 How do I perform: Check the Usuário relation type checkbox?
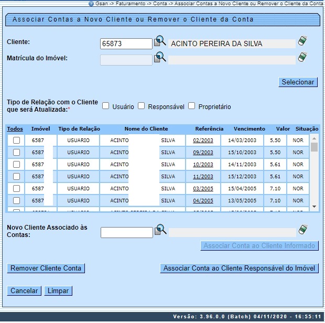(x=105, y=106)
